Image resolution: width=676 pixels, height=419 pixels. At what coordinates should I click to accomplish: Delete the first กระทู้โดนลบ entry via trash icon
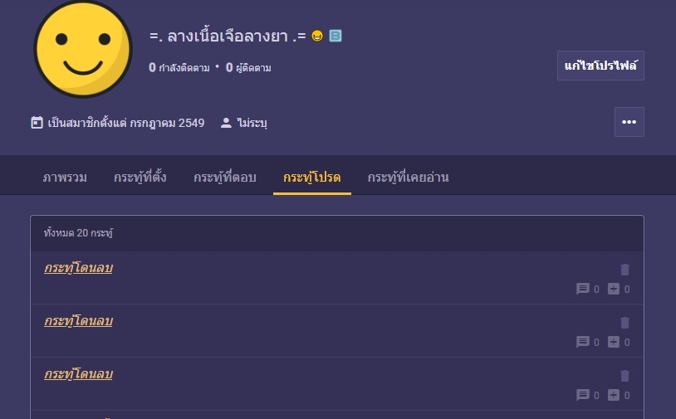click(x=625, y=270)
